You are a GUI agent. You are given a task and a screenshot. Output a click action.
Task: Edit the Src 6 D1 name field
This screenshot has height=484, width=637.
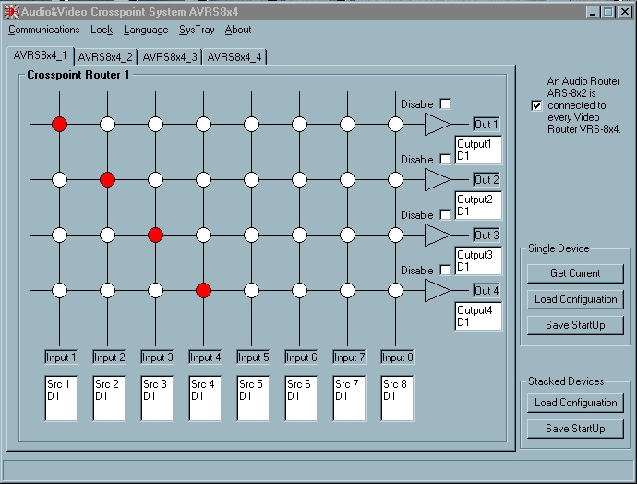(x=301, y=398)
